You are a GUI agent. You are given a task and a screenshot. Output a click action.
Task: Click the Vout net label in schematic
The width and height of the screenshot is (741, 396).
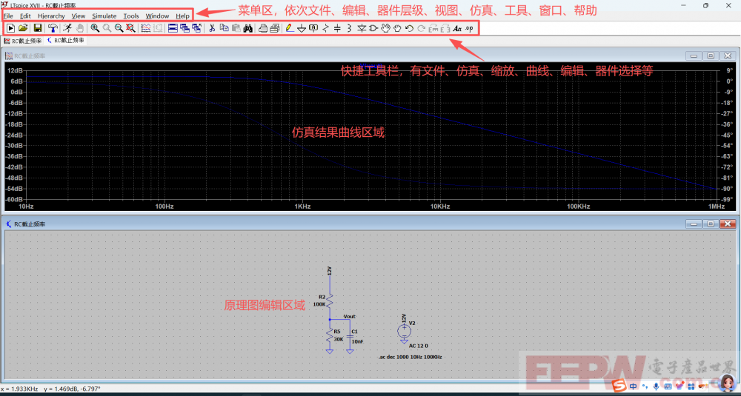(x=349, y=316)
